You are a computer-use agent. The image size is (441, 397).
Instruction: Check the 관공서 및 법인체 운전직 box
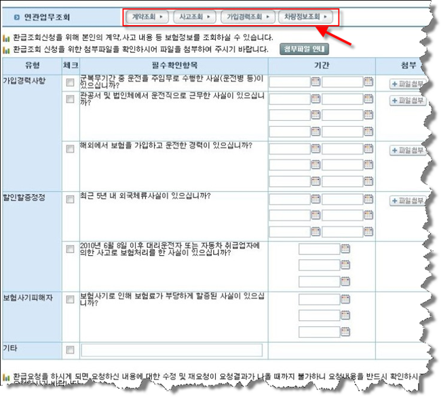(70, 99)
